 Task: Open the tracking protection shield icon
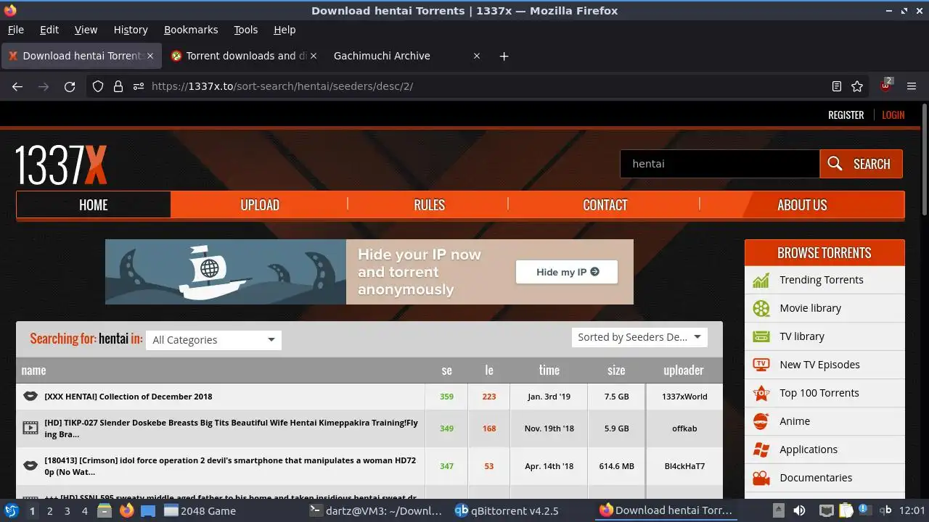[98, 86]
